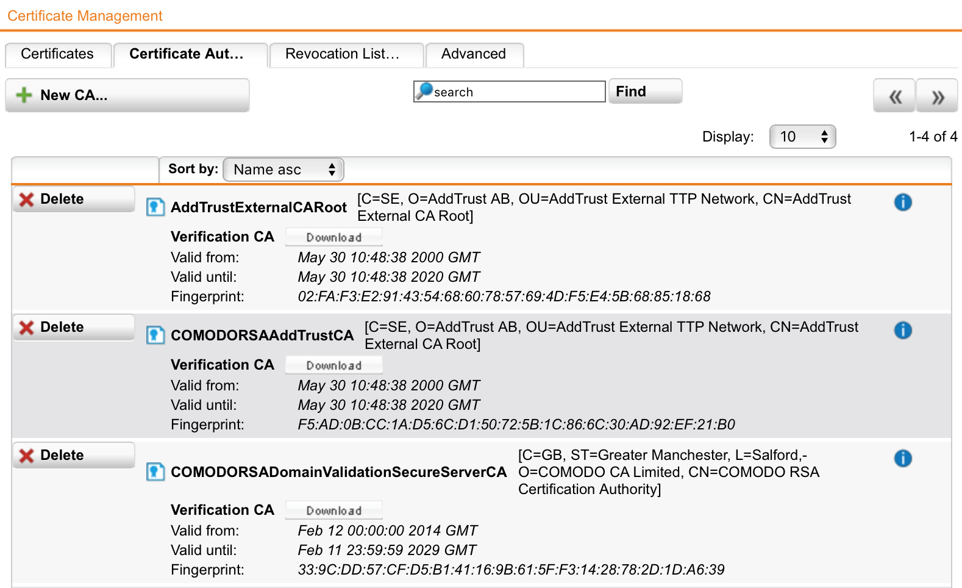The height and width of the screenshot is (588, 962).
Task: Delete the AddTrustExternalCARoot certificate authority
Action: [73, 199]
